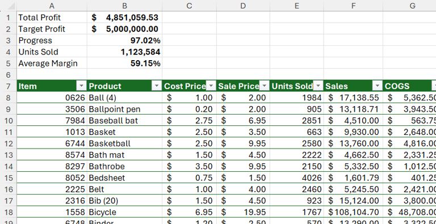The image size is (436, 224).
Task: Select row 12 header
Action: tap(8, 143)
